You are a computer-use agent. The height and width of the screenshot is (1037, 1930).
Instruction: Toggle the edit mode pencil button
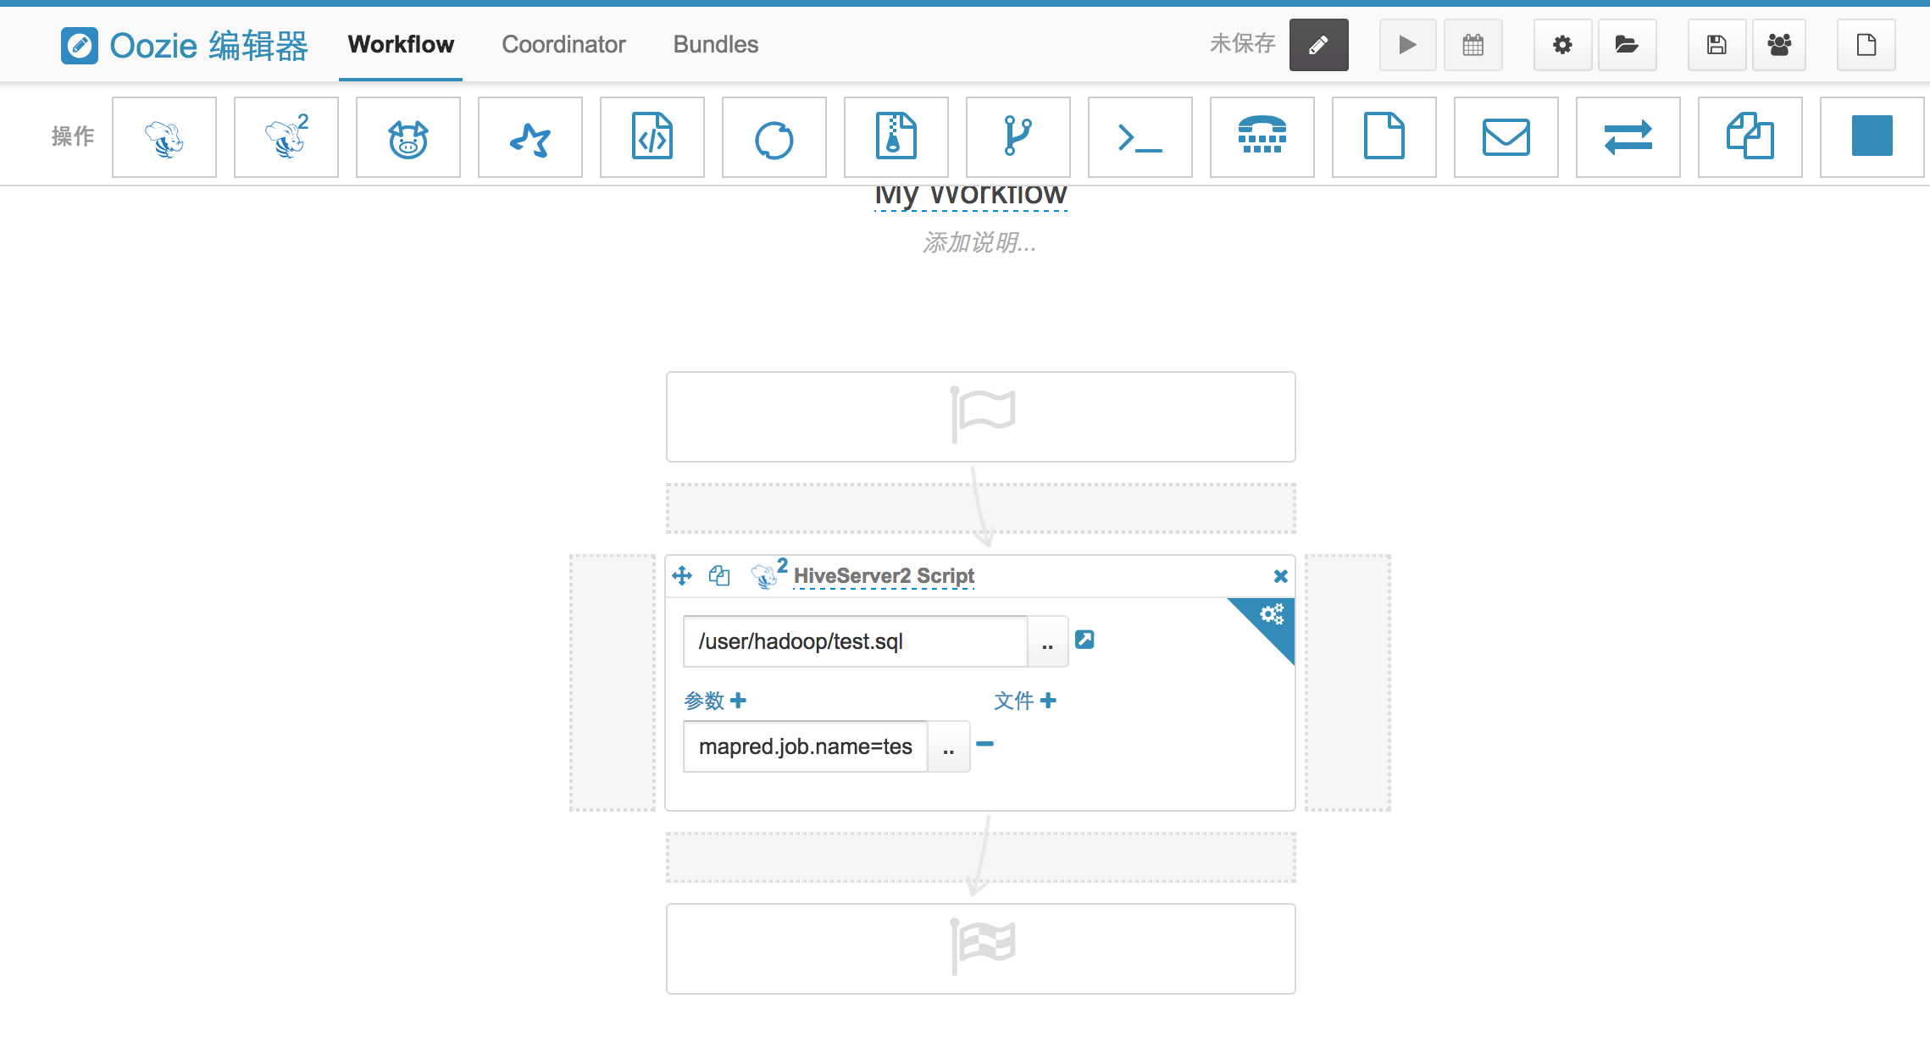pyautogui.click(x=1319, y=45)
